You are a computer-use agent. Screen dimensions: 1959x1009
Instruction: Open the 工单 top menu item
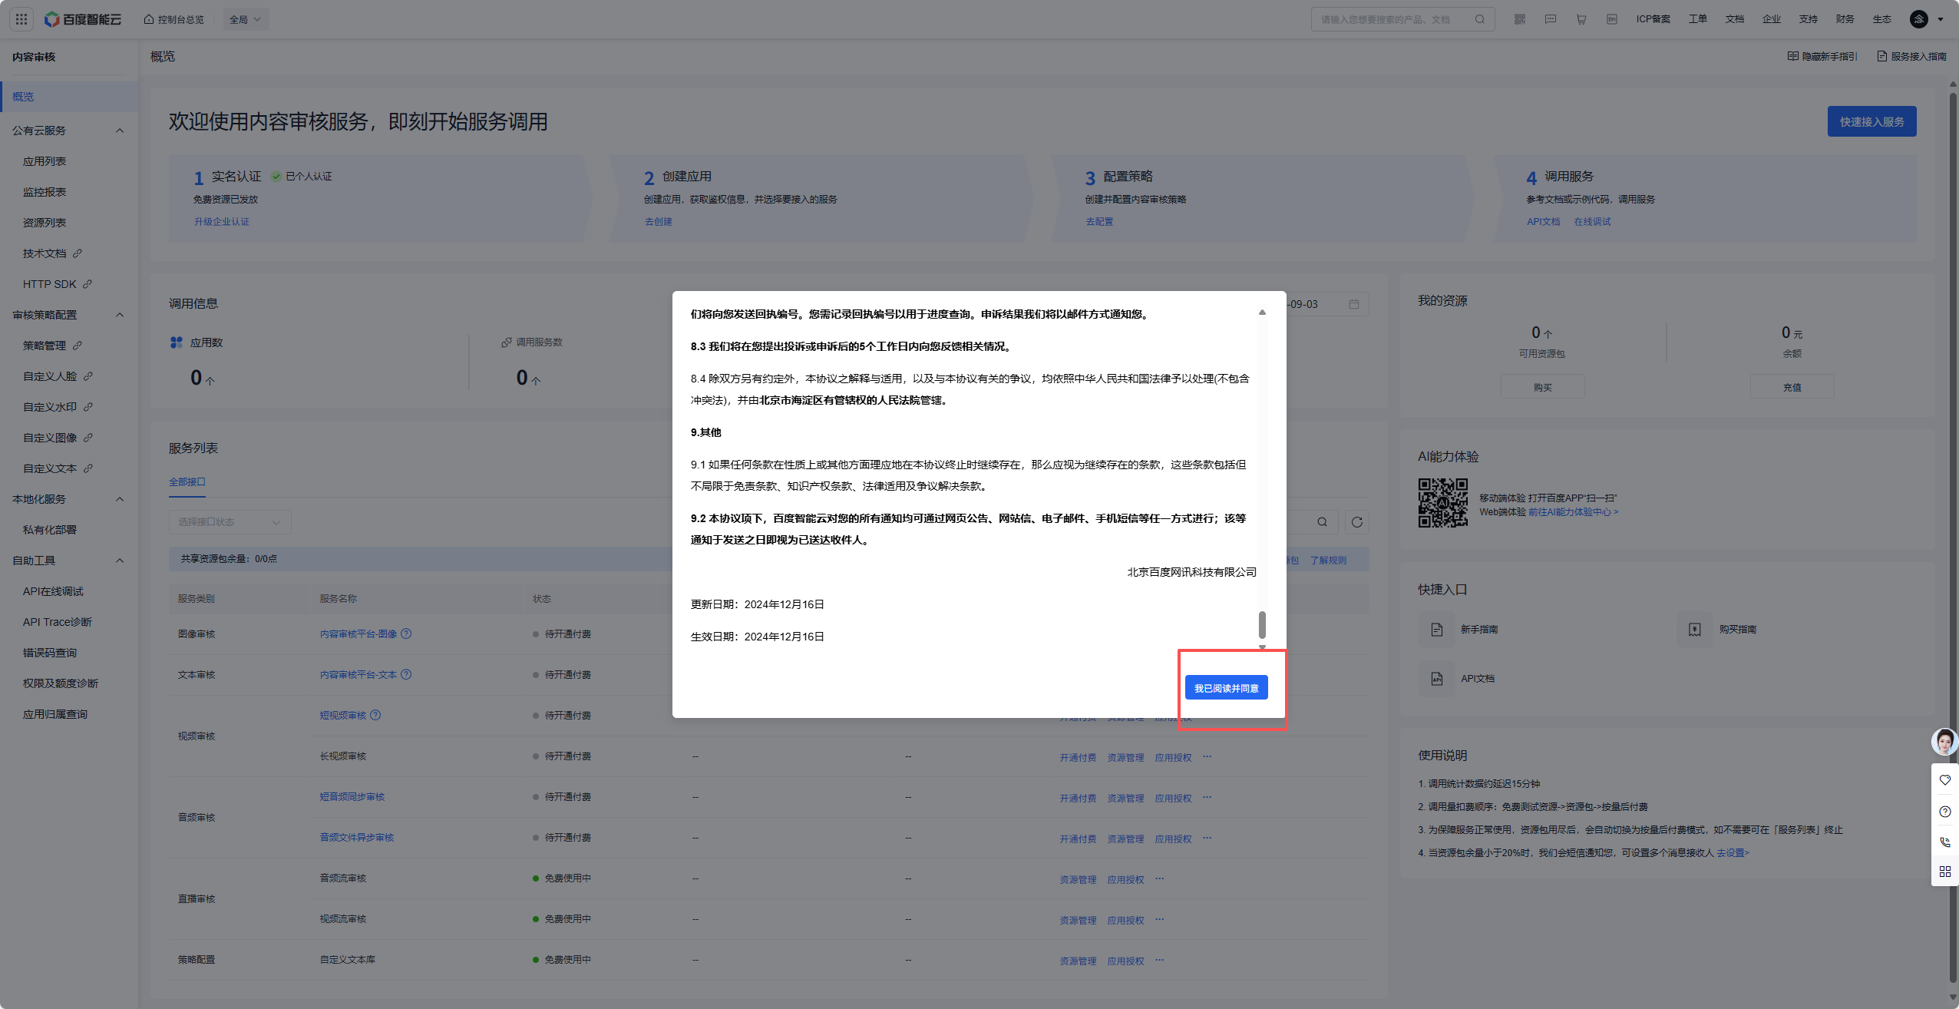[1697, 19]
